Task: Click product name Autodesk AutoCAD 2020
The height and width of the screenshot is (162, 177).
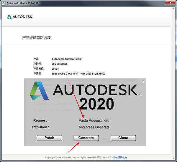Action: point(66,59)
